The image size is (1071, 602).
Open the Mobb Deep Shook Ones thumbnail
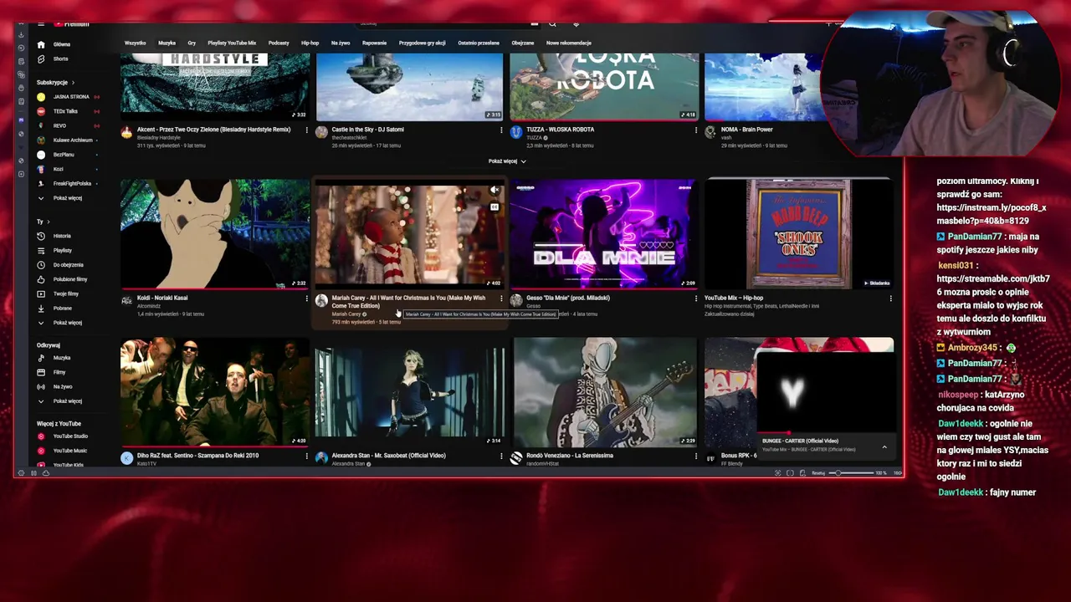798,234
